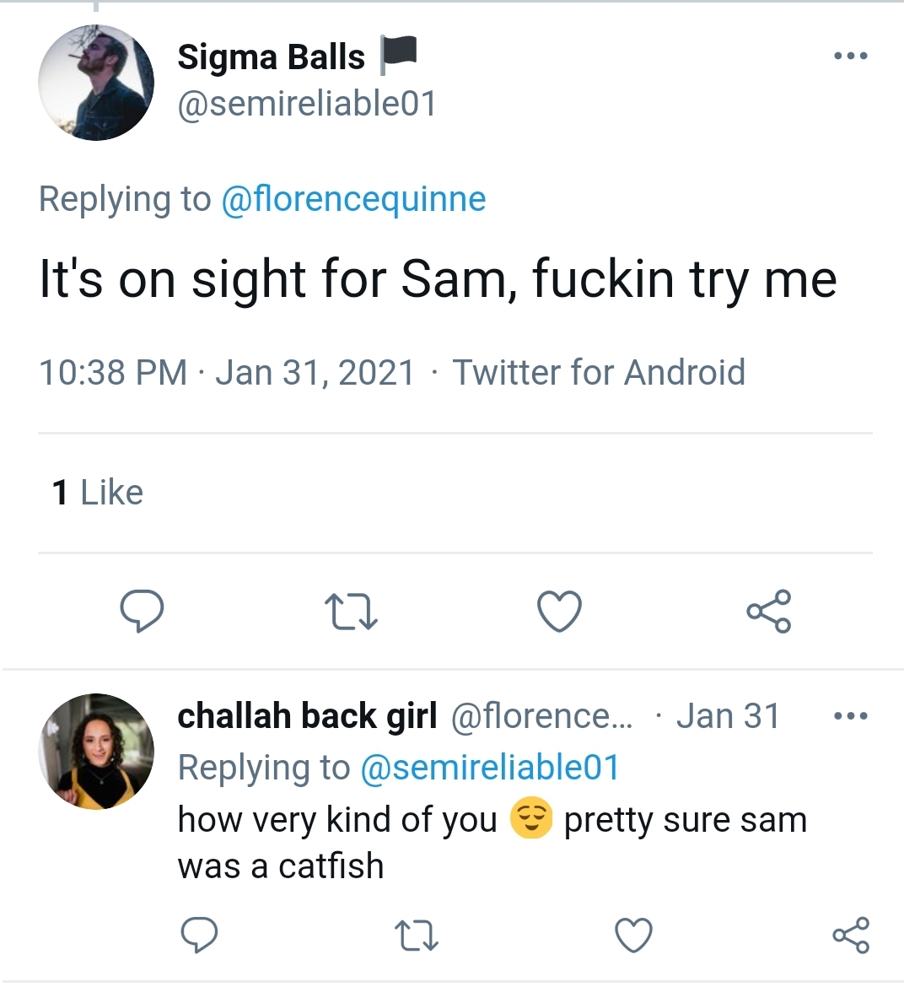Open @semireliable01 handle under name
Viewport: 904px width, 987px height.
(x=307, y=104)
